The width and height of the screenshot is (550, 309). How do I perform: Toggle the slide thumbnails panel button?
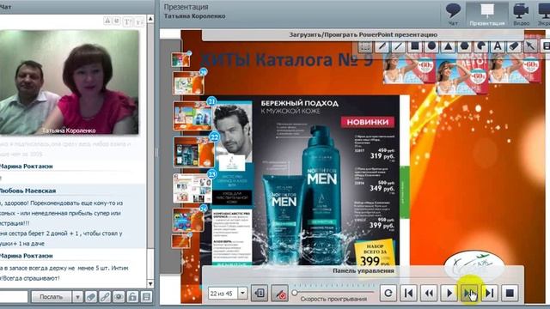pyautogui.click(x=260, y=293)
